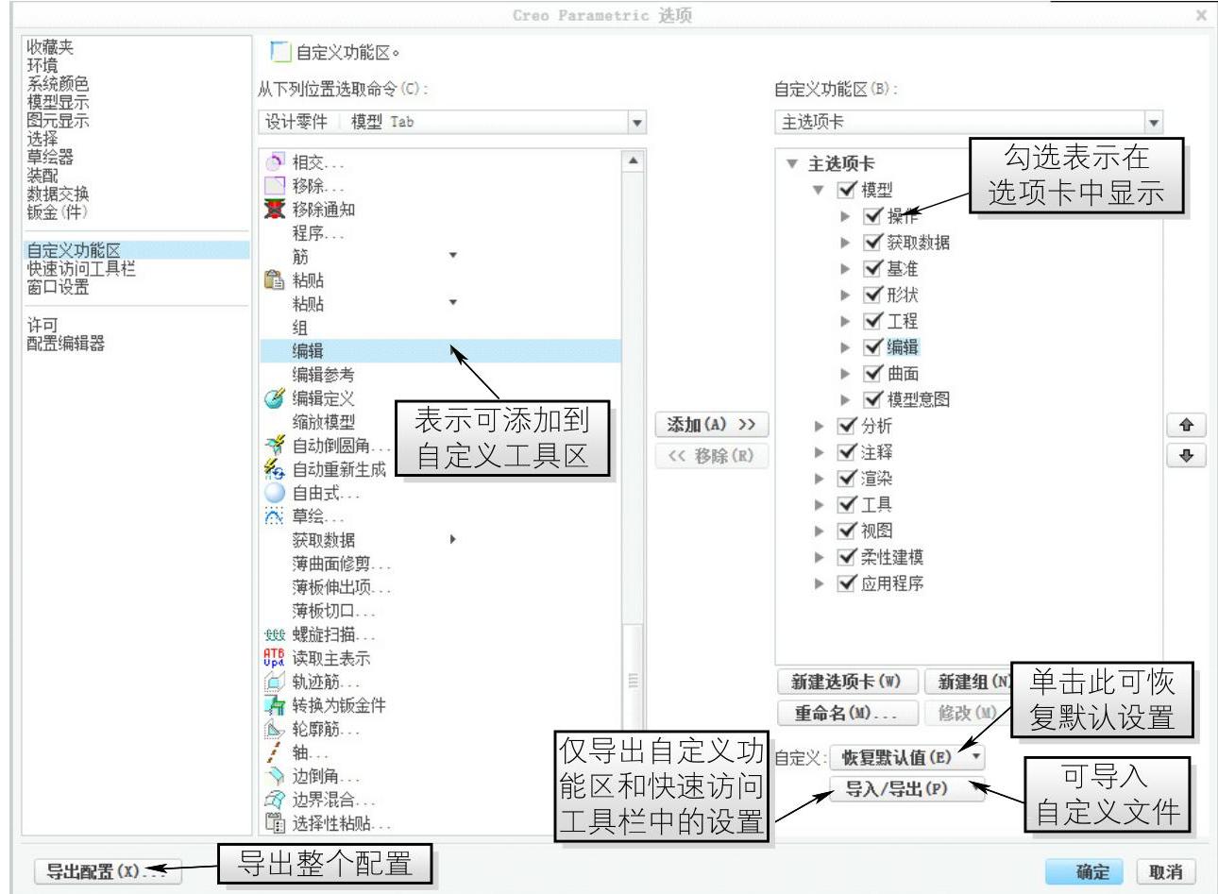The width and height of the screenshot is (1218, 894).
Task: Select the 转换为钣金件 icon
Action: (274, 705)
